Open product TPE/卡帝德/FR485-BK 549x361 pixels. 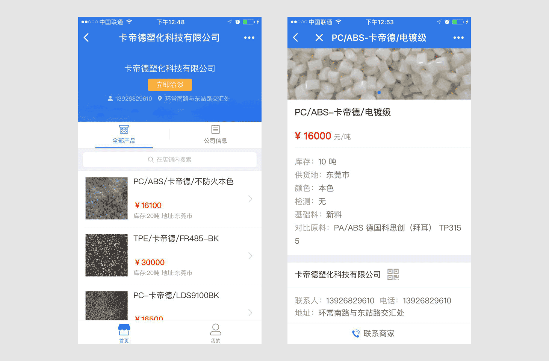pos(176,239)
